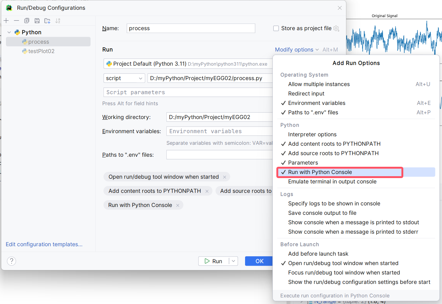
Task: Focus the Paths to .env files field
Action: 219,155
